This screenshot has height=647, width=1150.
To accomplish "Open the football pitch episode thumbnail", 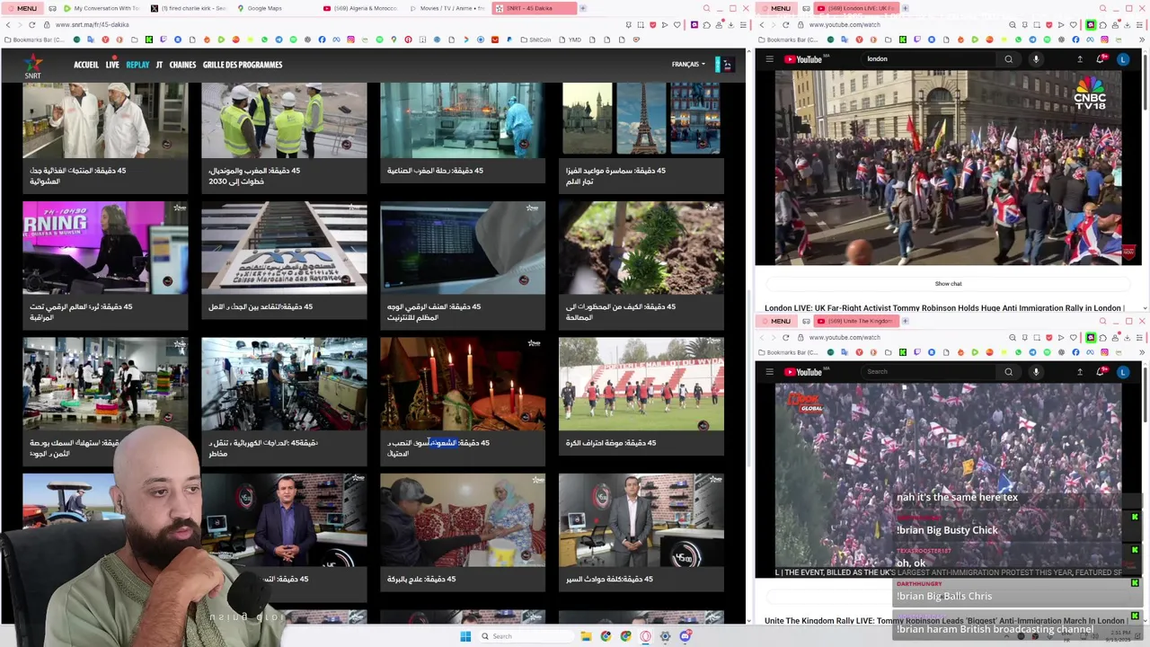I will point(641,384).
